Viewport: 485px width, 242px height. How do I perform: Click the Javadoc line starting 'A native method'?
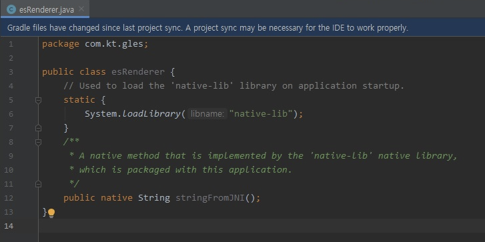264,156
